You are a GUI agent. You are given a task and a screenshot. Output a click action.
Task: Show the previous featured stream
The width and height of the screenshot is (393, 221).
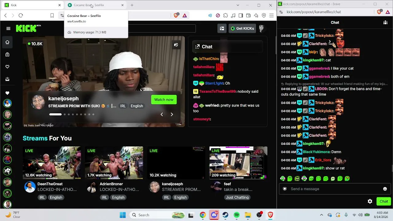(x=162, y=114)
